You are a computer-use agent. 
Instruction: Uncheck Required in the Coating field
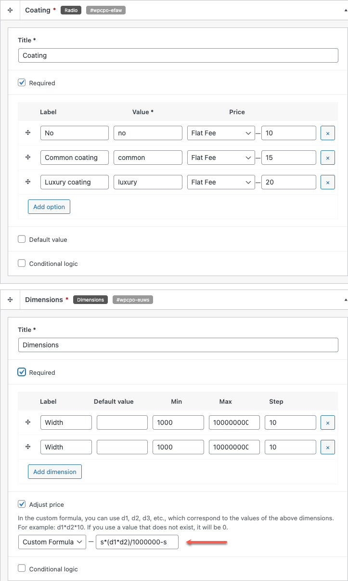[22, 82]
